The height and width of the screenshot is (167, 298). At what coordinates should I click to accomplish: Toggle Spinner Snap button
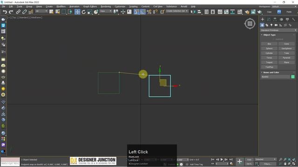pyautogui.click(x=155, y=12)
